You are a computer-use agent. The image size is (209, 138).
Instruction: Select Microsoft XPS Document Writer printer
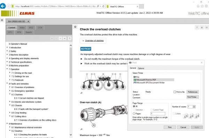coord(149,83)
